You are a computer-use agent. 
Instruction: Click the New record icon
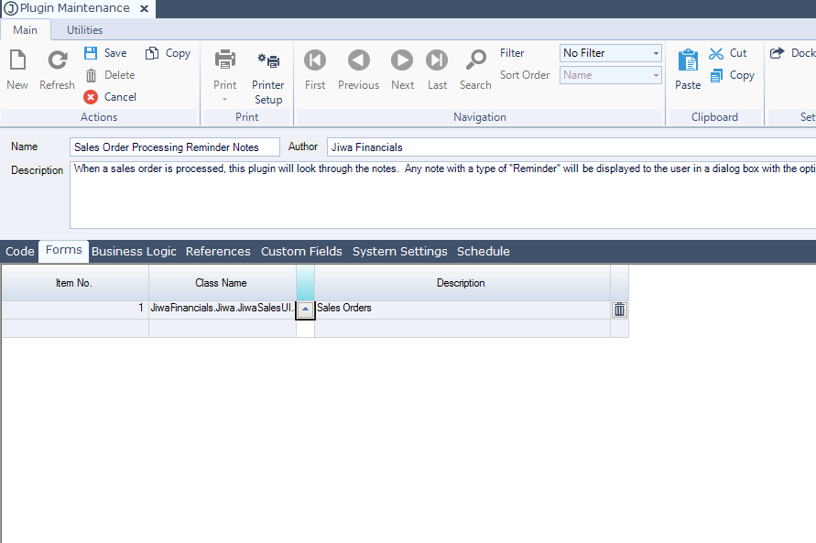coord(17,61)
